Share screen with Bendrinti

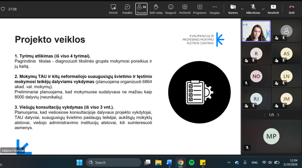tap(273, 9)
